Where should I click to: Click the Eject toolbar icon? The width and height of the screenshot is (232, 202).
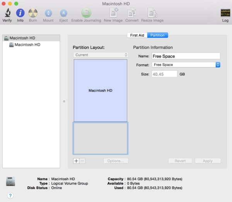click(x=63, y=13)
